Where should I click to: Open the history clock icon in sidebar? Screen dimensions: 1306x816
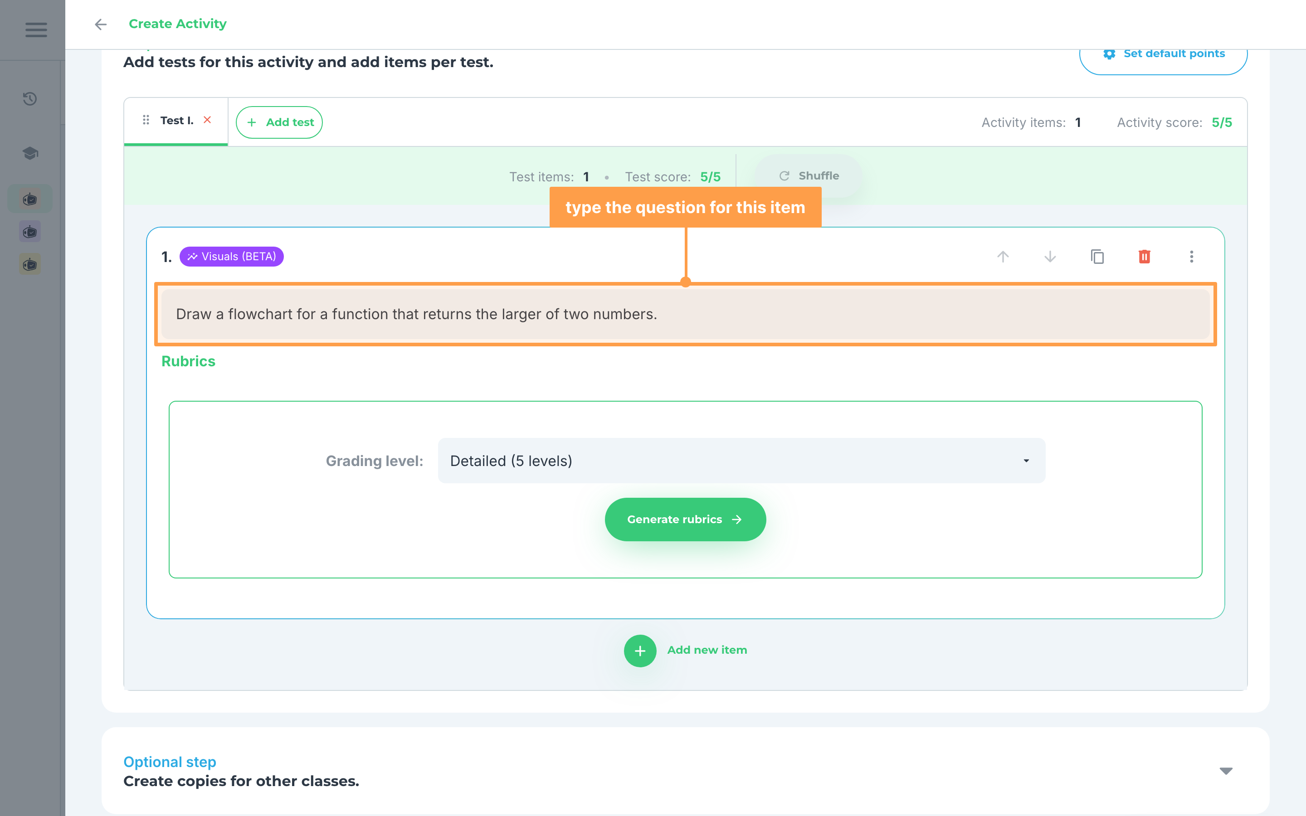tap(30, 99)
